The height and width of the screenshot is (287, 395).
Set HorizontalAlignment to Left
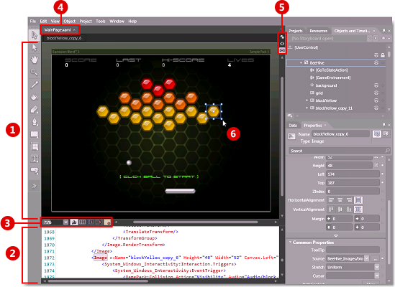tap(332, 200)
